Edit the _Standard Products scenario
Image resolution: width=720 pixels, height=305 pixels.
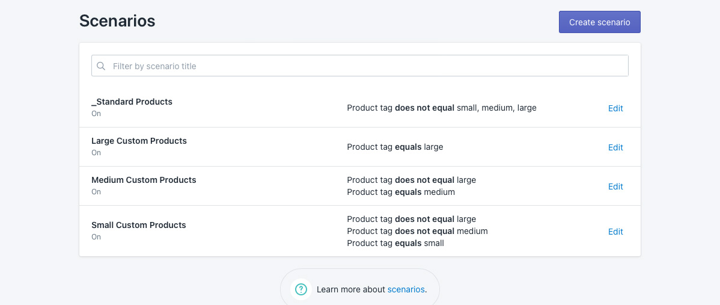tap(615, 108)
